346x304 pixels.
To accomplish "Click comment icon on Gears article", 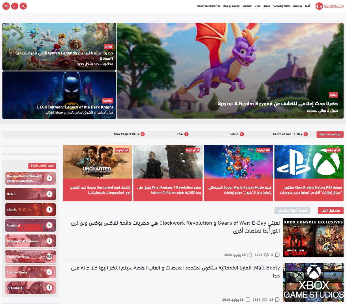I will [x=277, y=255].
